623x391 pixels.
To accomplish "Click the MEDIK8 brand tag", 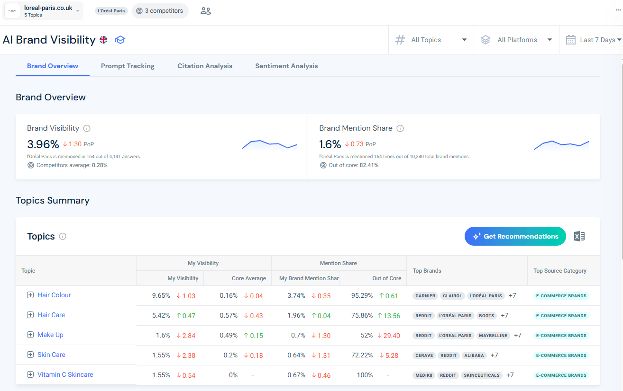I will (x=423, y=375).
